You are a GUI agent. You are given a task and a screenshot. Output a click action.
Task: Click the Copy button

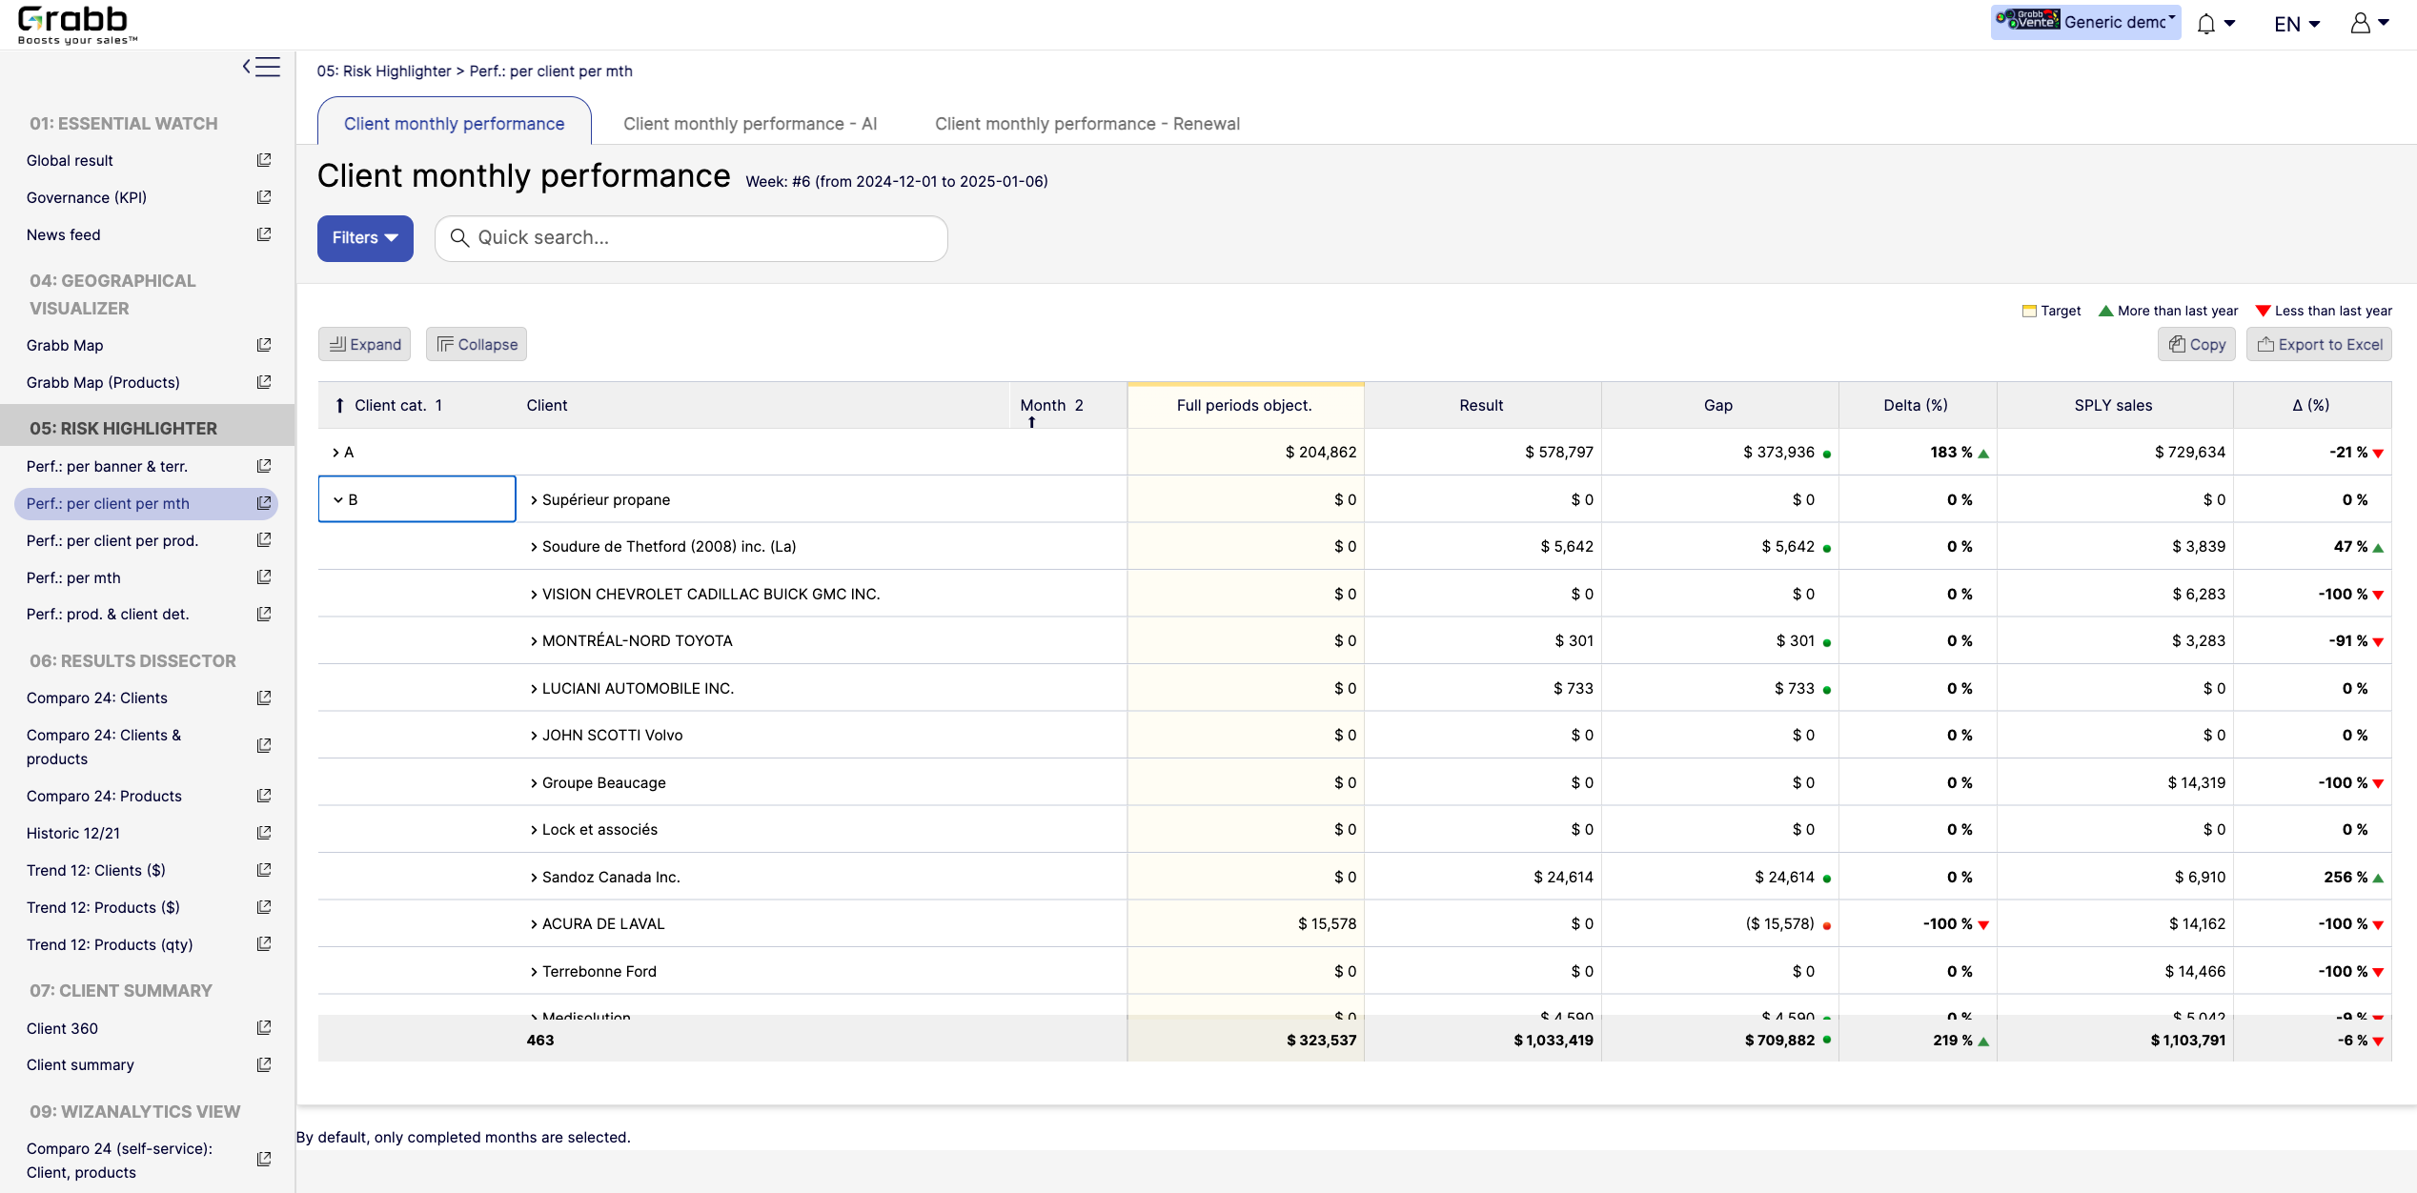point(2197,345)
